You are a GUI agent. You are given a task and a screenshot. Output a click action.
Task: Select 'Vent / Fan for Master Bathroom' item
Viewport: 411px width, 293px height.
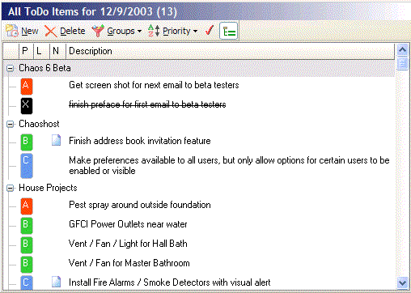pyautogui.click(x=129, y=263)
